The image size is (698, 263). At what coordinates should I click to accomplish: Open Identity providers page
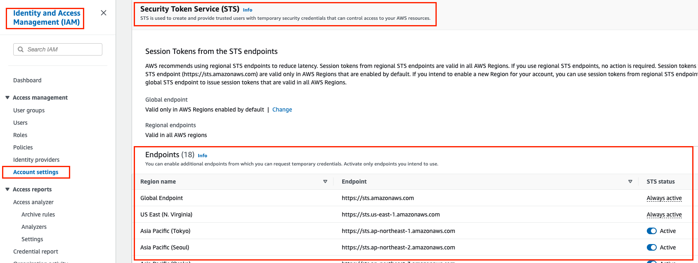(x=36, y=160)
